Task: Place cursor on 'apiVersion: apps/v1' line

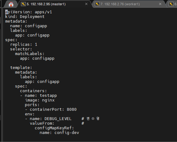Action: click(29, 12)
